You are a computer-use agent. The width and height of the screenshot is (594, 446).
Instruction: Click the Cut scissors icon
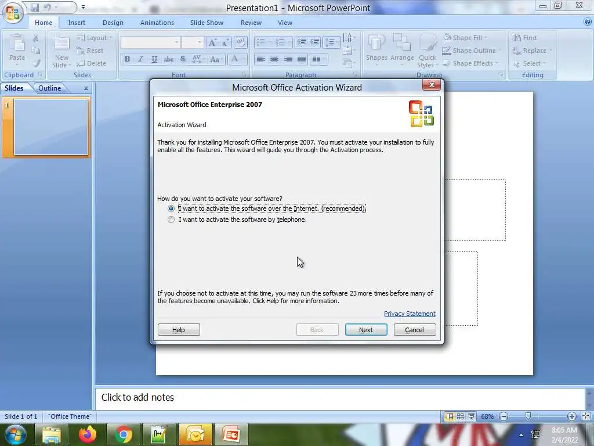click(x=36, y=38)
